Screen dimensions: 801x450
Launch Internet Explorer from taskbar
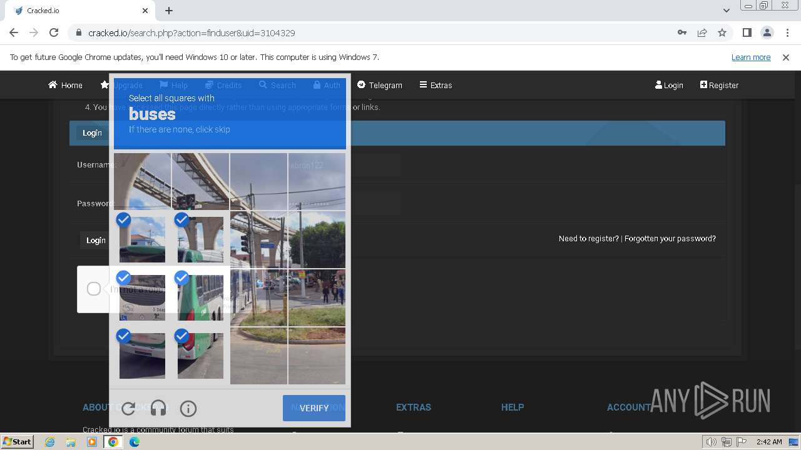pyautogui.click(x=49, y=442)
